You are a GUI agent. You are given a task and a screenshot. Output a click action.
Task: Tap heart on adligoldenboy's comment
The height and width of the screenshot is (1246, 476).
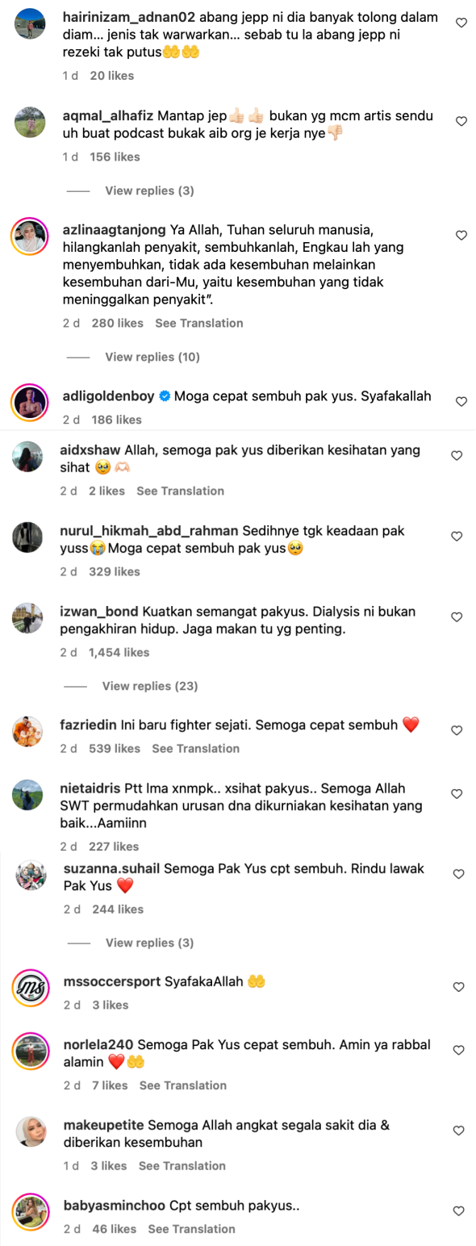coord(461,401)
